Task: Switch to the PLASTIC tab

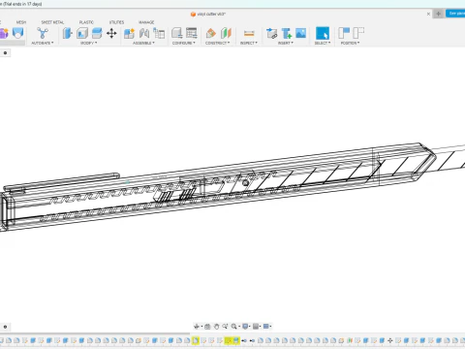Action: 86,22
